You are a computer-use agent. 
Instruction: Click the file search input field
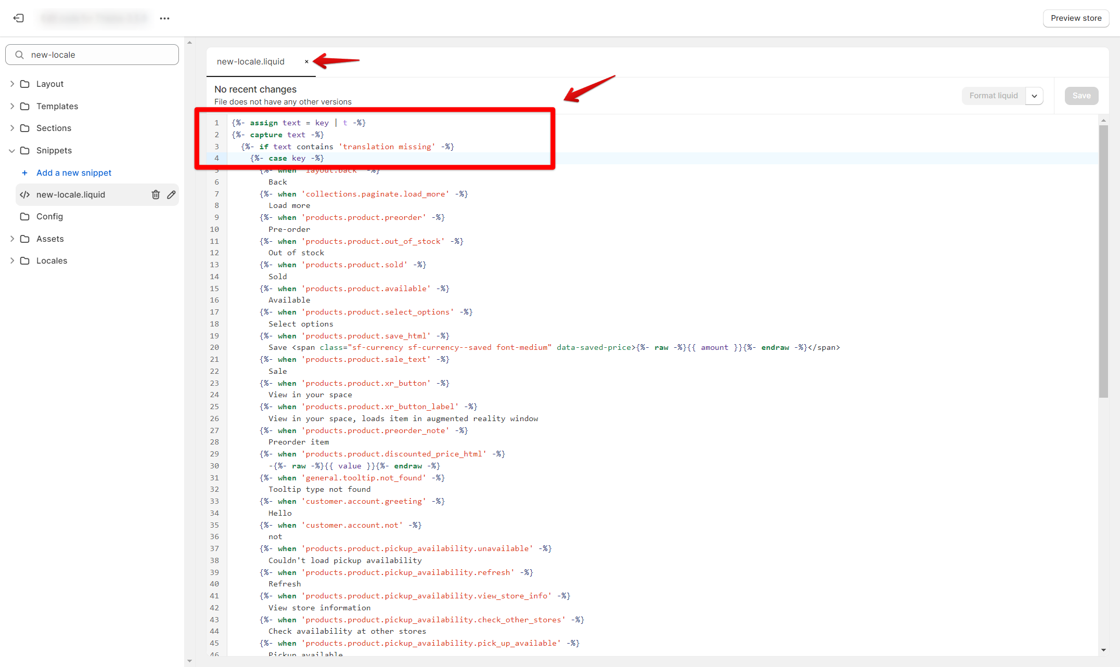[92, 55]
